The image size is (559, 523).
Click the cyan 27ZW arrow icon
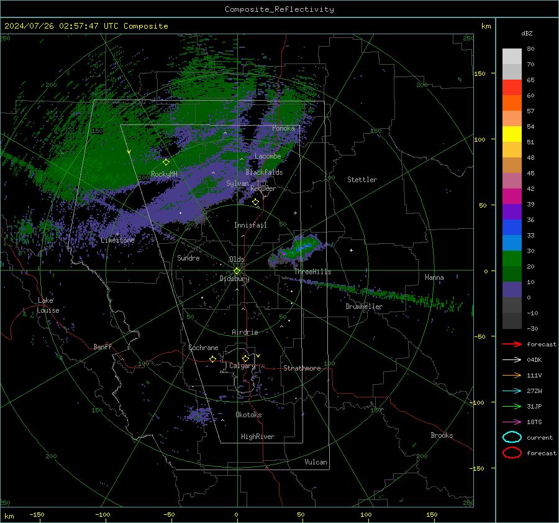tap(512, 391)
